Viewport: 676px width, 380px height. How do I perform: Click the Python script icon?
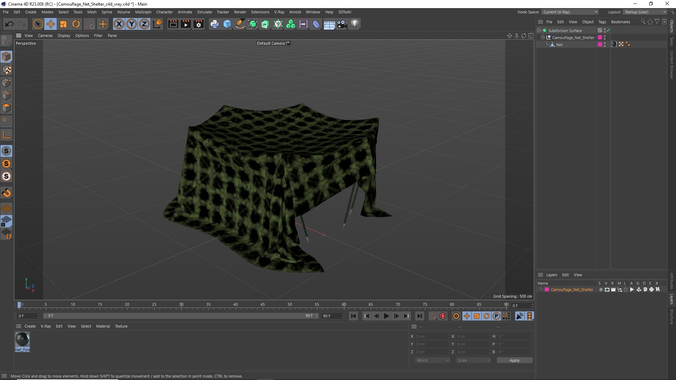[x=214, y=24]
